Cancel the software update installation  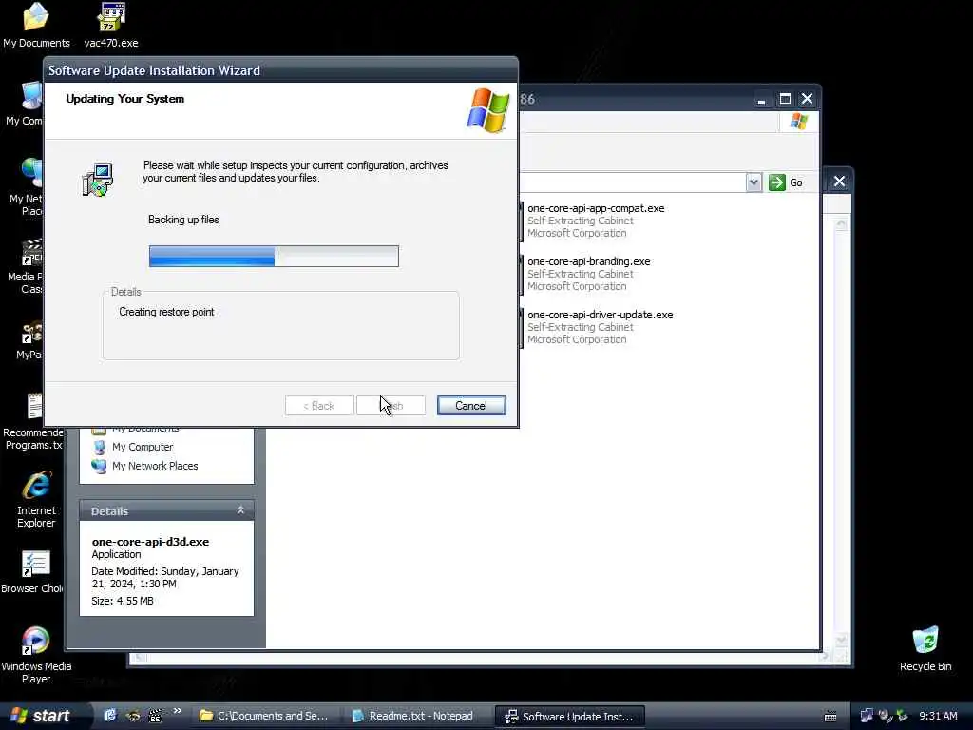click(x=471, y=405)
